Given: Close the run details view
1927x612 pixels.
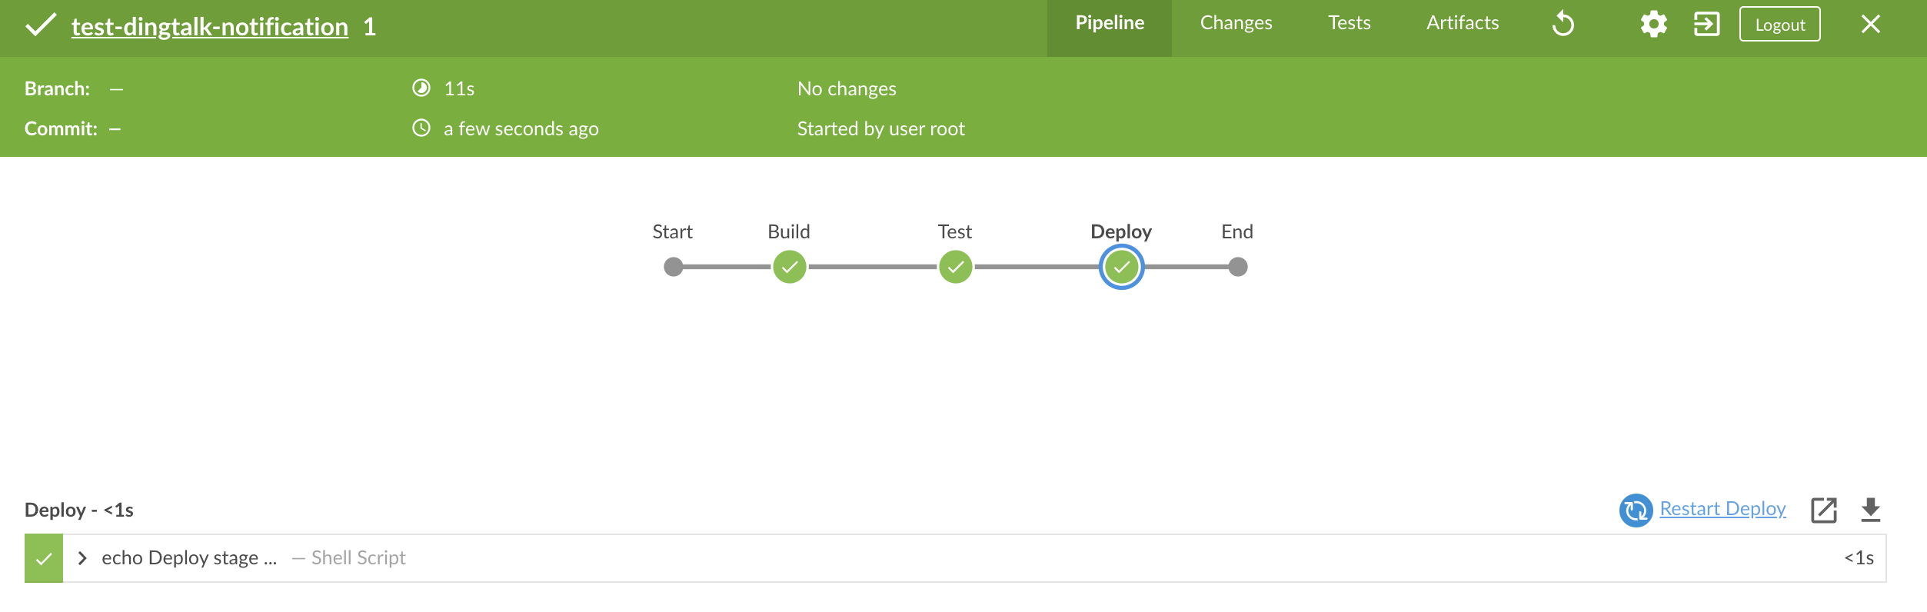Looking at the screenshot, I should pyautogui.click(x=1870, y=25).
